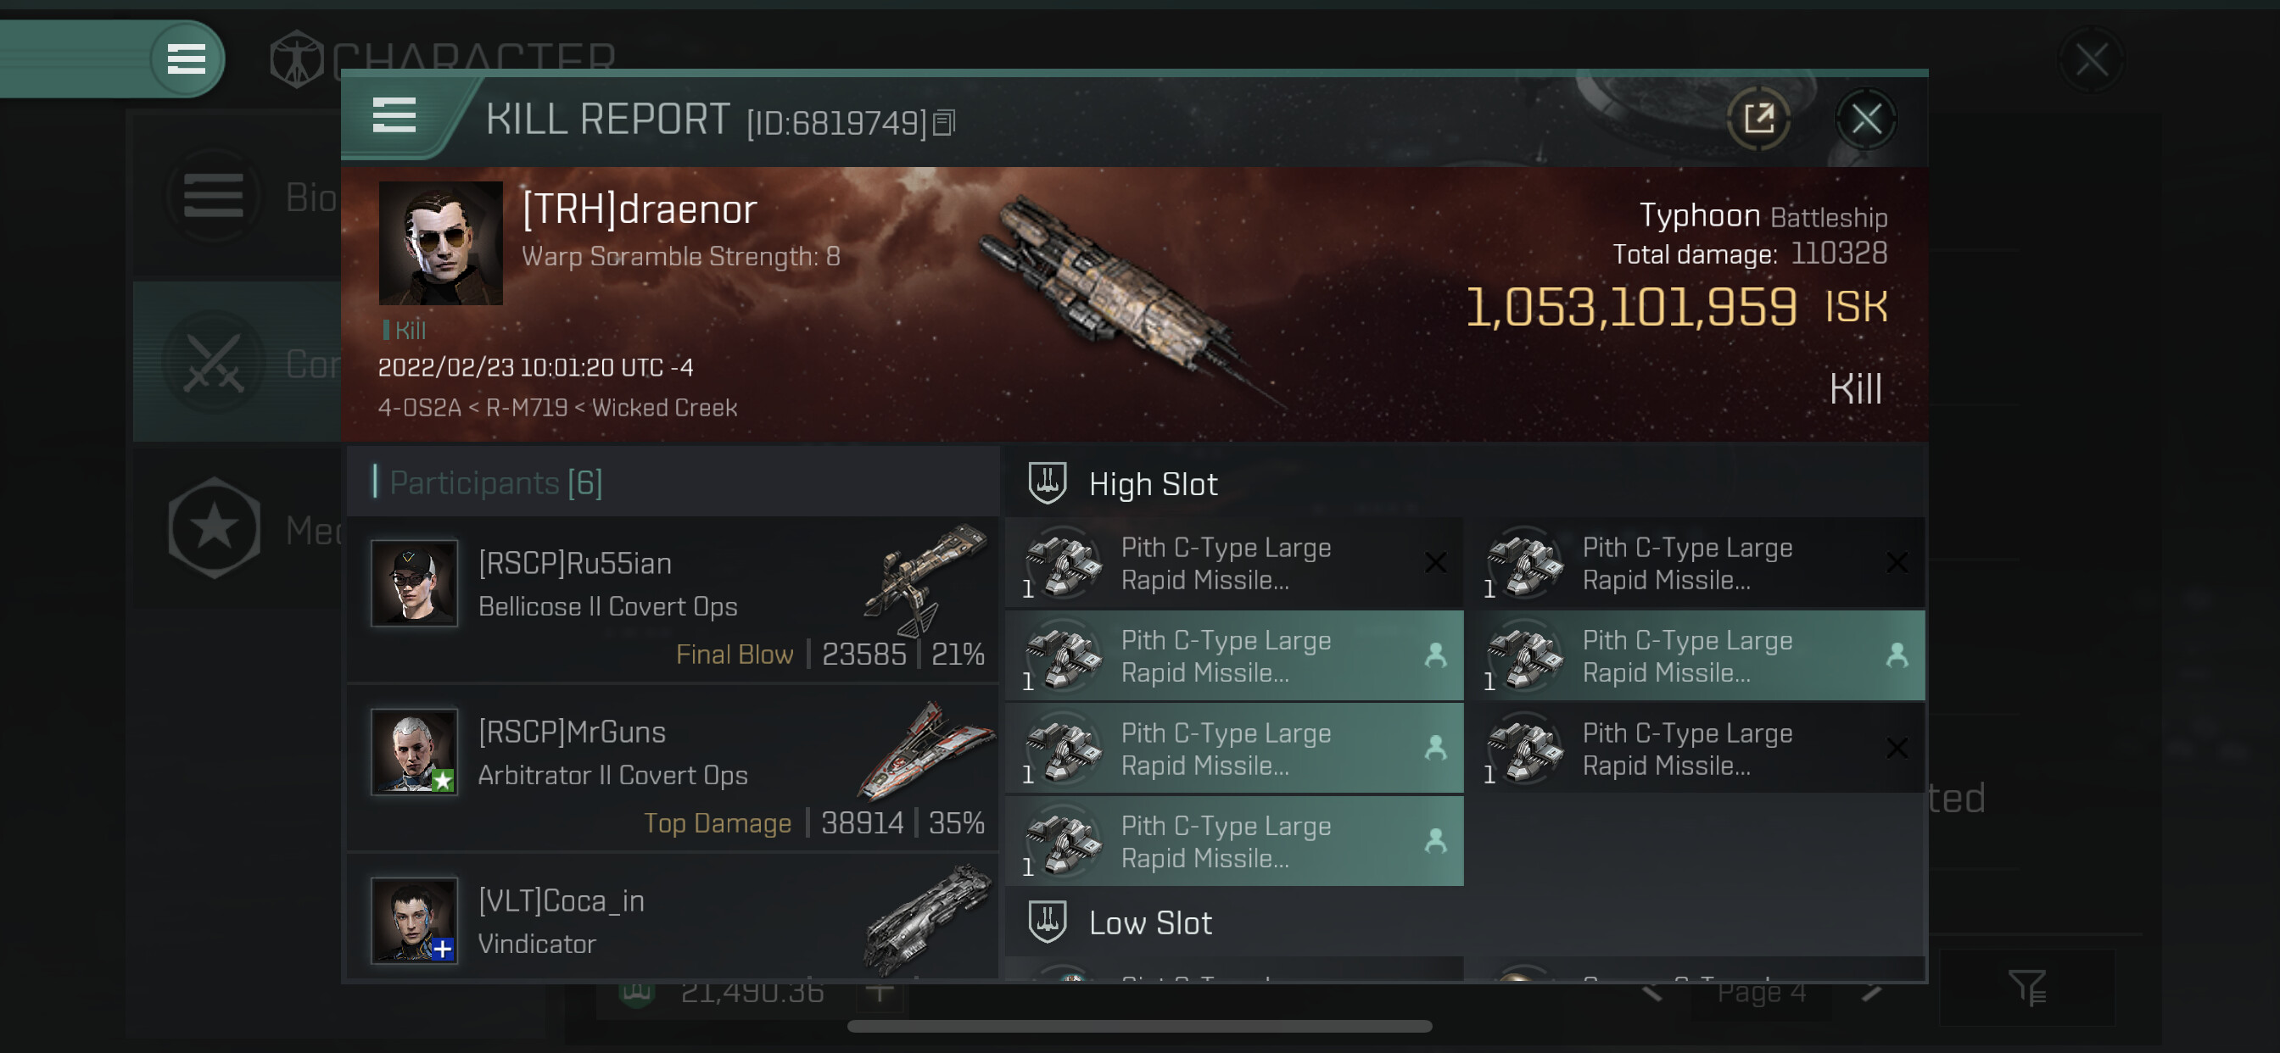Image resolution: width=2280 pixels, height=1053 pixels.
Task: Select the High Slot section icon
Action: (1047, 483)
